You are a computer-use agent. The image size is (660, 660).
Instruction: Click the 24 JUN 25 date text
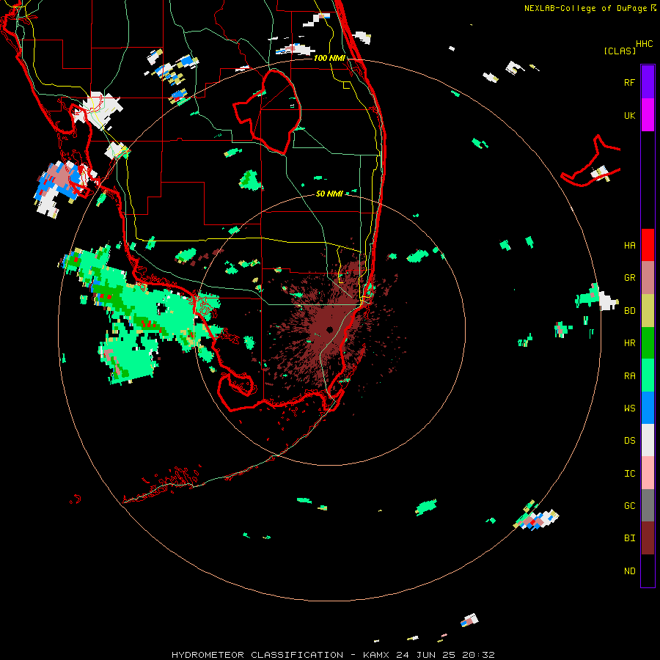425,655
